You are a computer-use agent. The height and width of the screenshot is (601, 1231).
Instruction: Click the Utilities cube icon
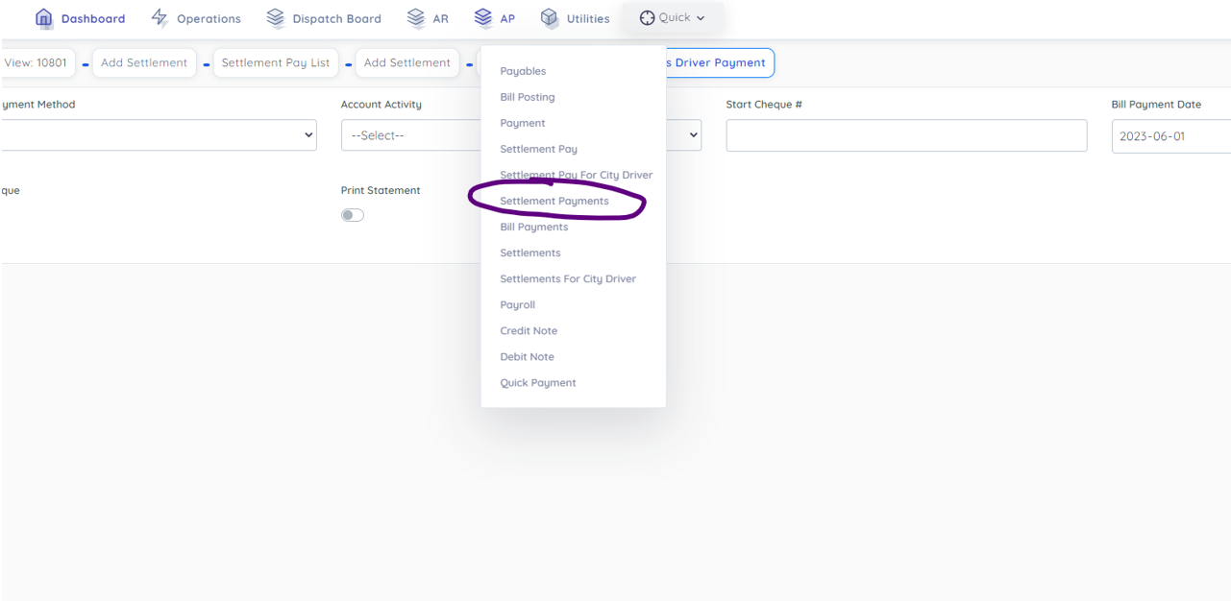coord(550,18)
